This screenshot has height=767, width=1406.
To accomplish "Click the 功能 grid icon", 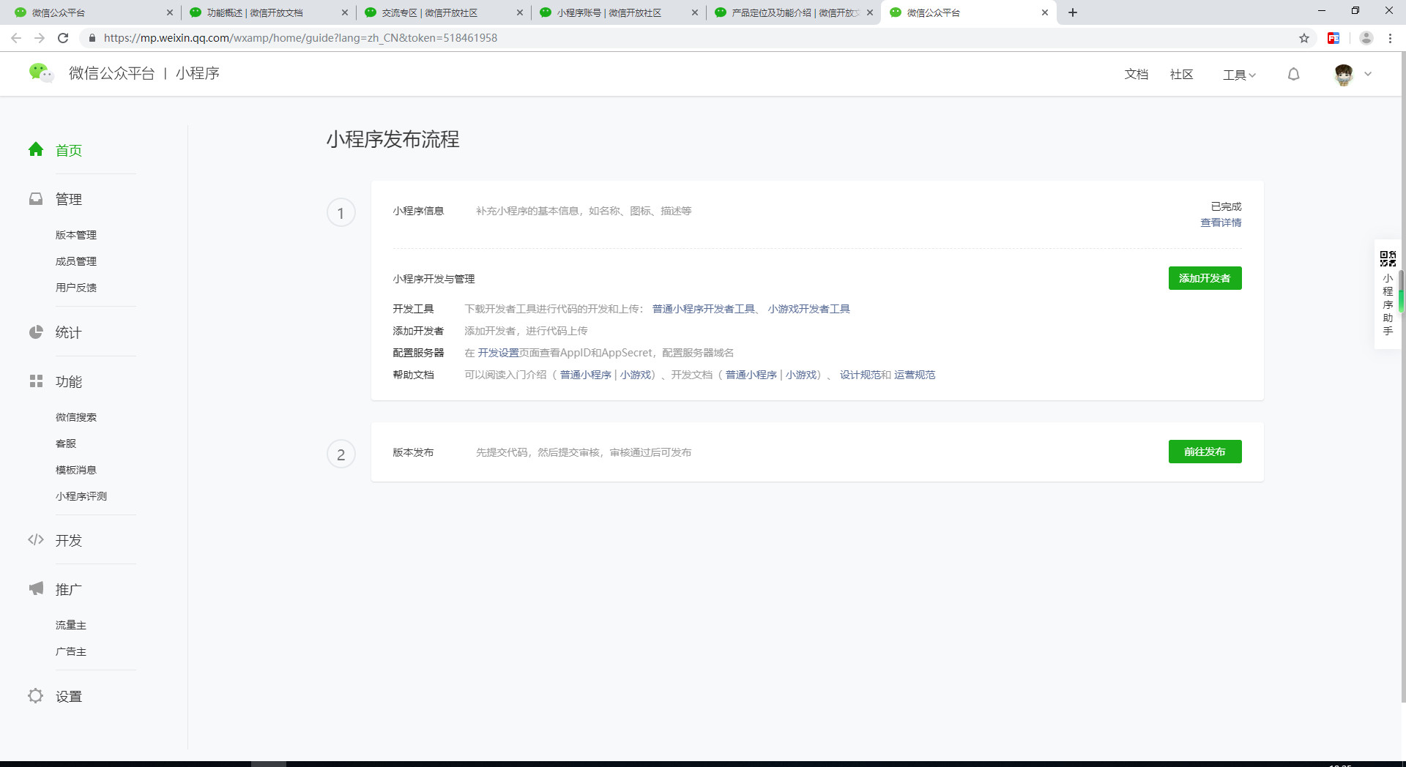I will pos(36,381).
